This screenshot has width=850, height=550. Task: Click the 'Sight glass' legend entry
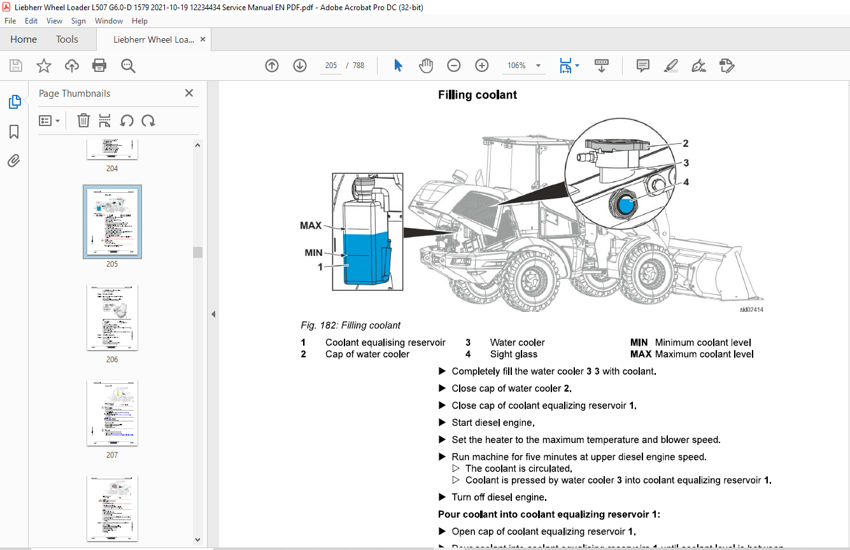point(514,354)
